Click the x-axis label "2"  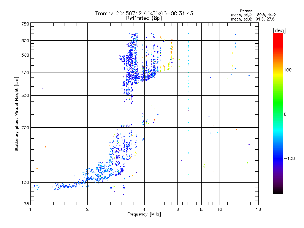point(87,209)
